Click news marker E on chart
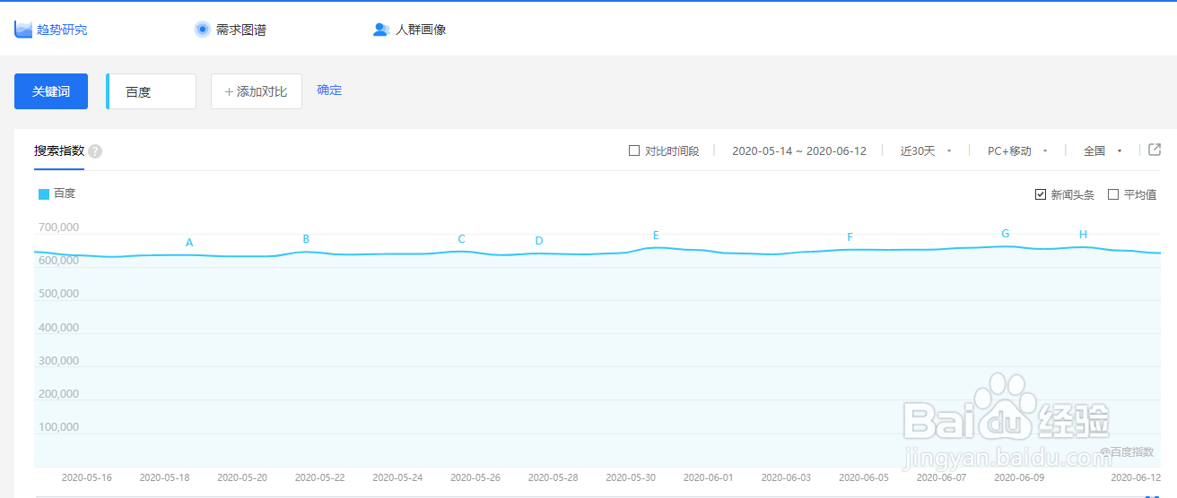Screen dimensions: 1177x498 [x=656, y=236]
